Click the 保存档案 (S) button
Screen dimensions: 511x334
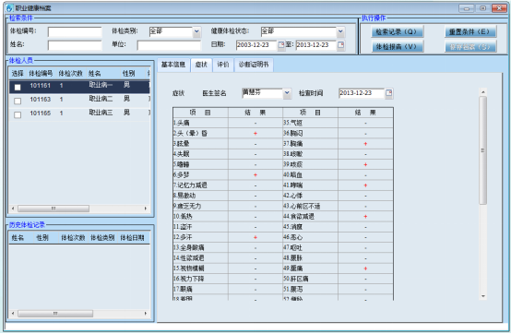(x=470, y=47)
